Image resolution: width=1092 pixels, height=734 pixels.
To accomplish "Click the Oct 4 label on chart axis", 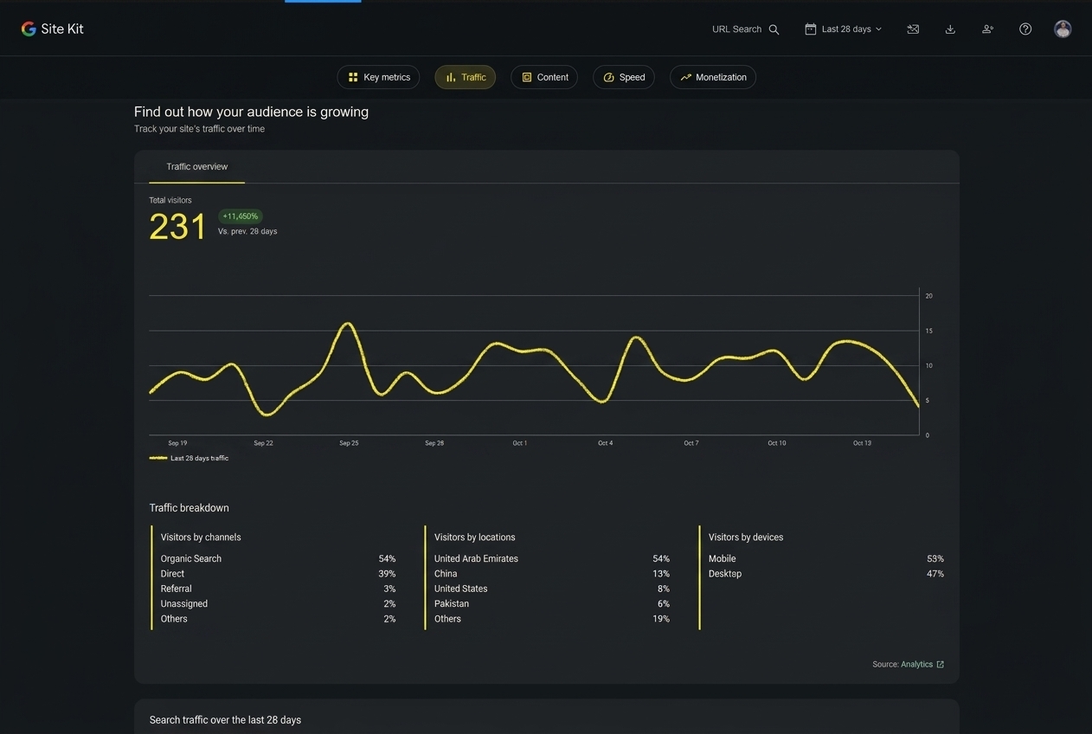I will pos(605,443).
